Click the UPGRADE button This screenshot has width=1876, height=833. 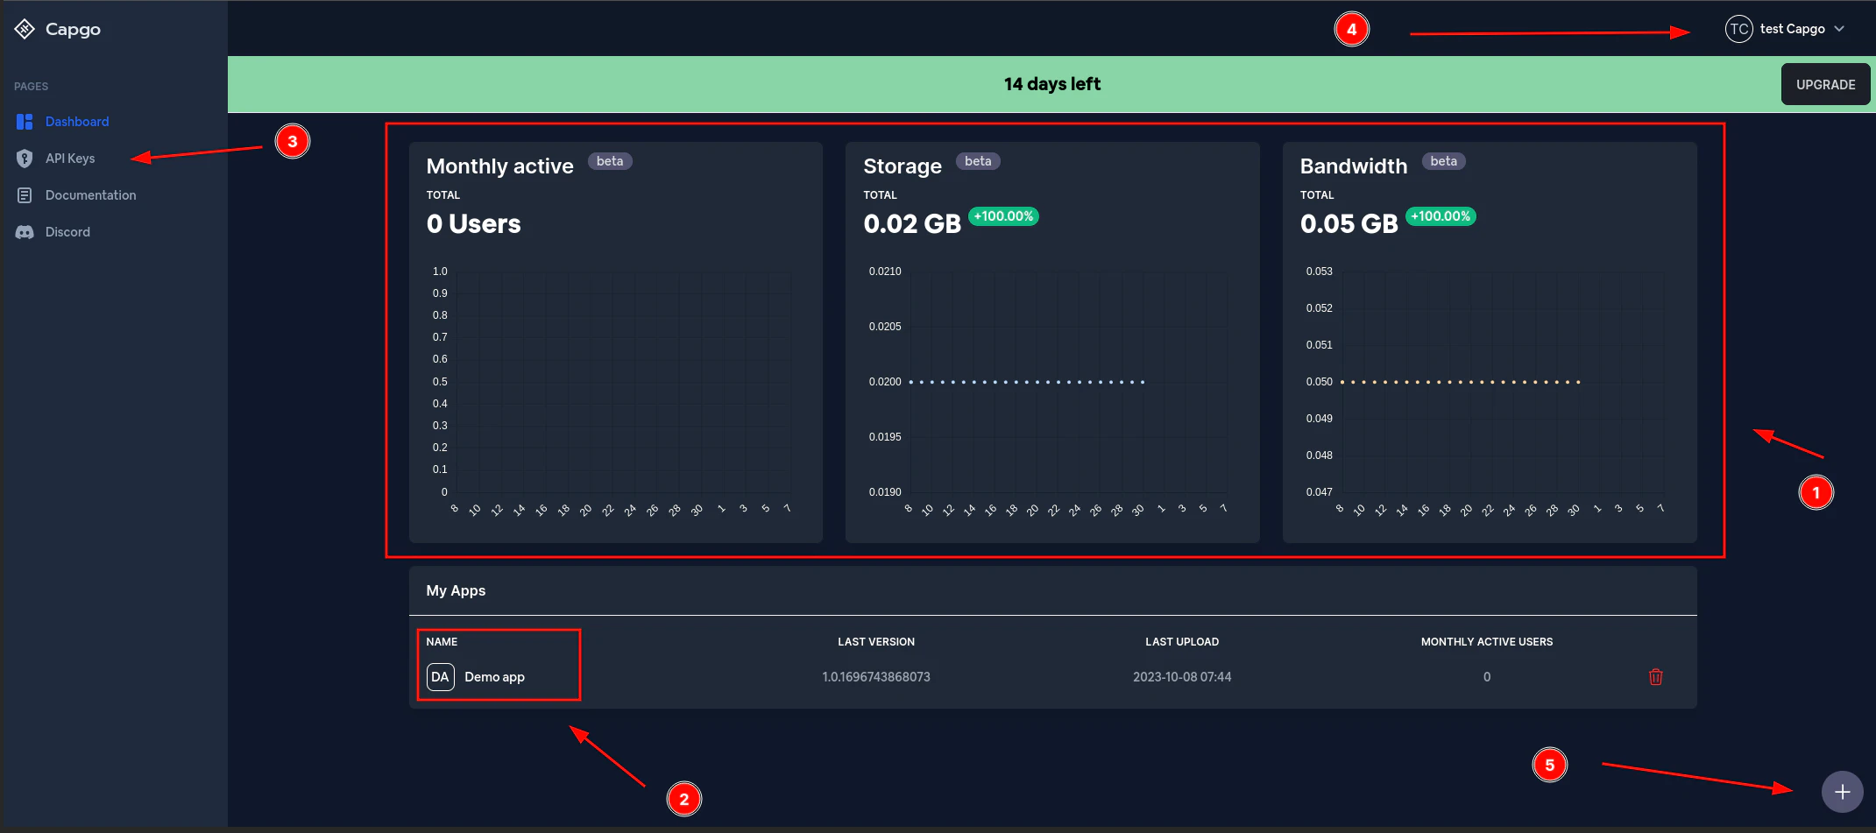1825,85
